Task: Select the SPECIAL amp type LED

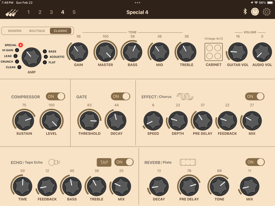Action: pos(21,45)
